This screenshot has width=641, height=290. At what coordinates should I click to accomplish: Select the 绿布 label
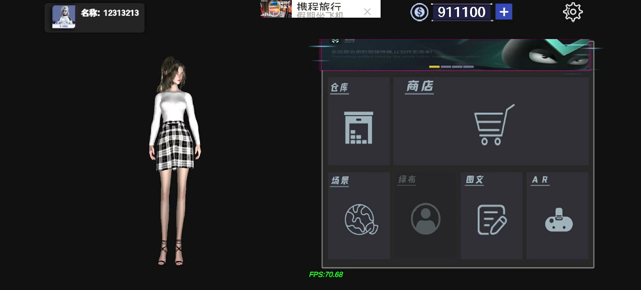[407, 180]
